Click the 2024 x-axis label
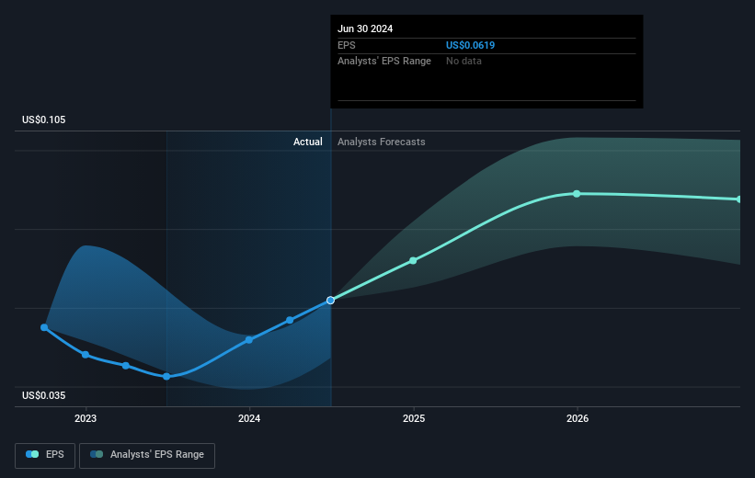755x478 pixels. coord(249,418)
